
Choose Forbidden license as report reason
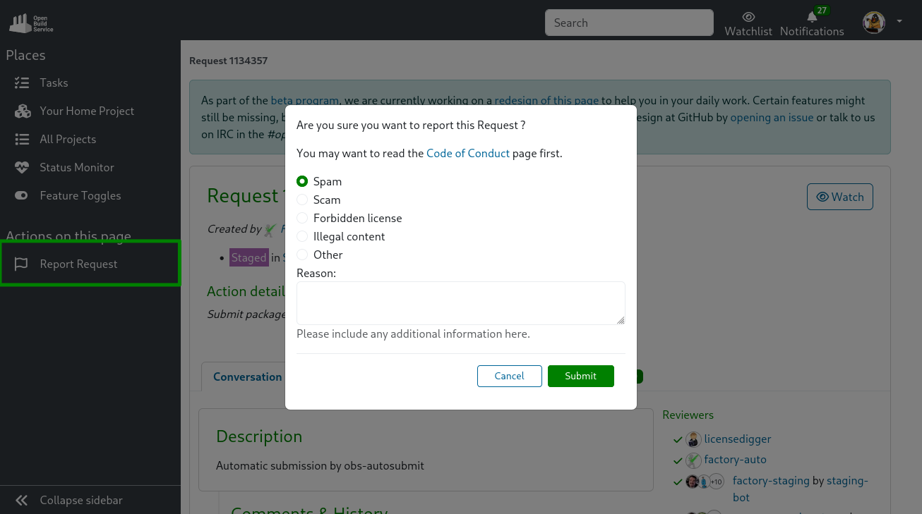tap(302, 218)
